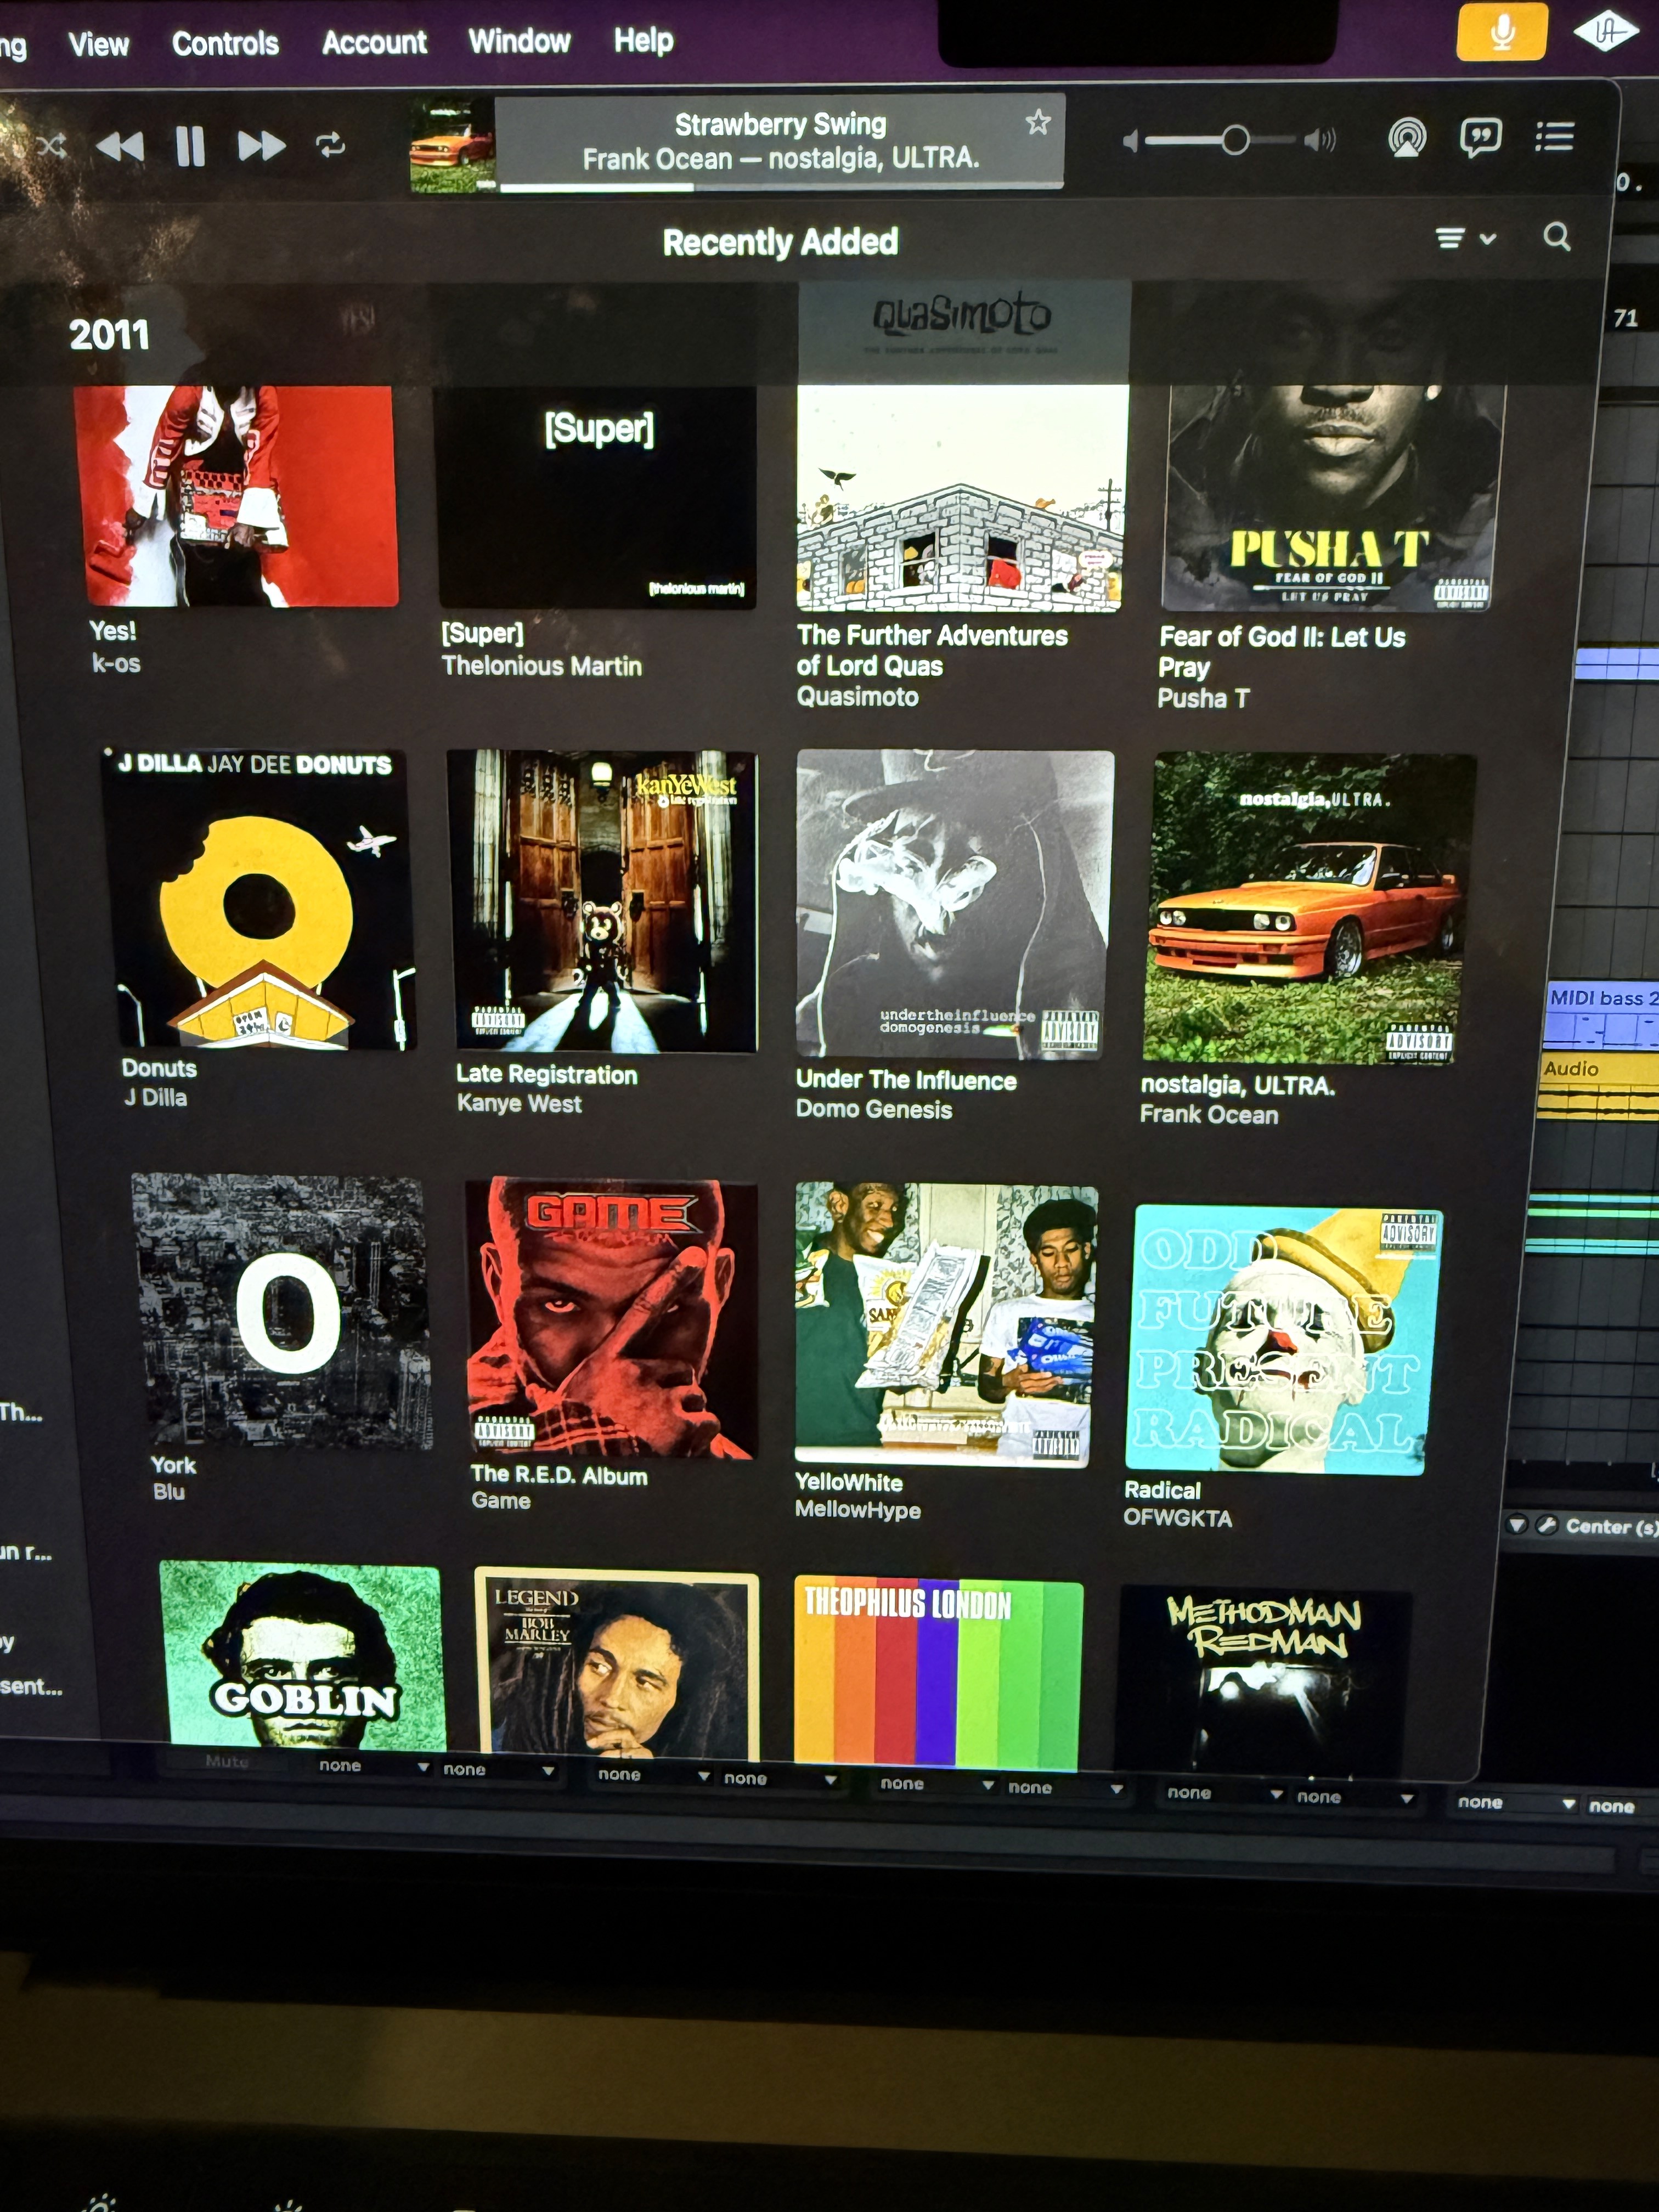The height and width of the screenshot is (2212, 1659).
Task: Open the Up Next queue list
Action: [x=1554, y=136]
